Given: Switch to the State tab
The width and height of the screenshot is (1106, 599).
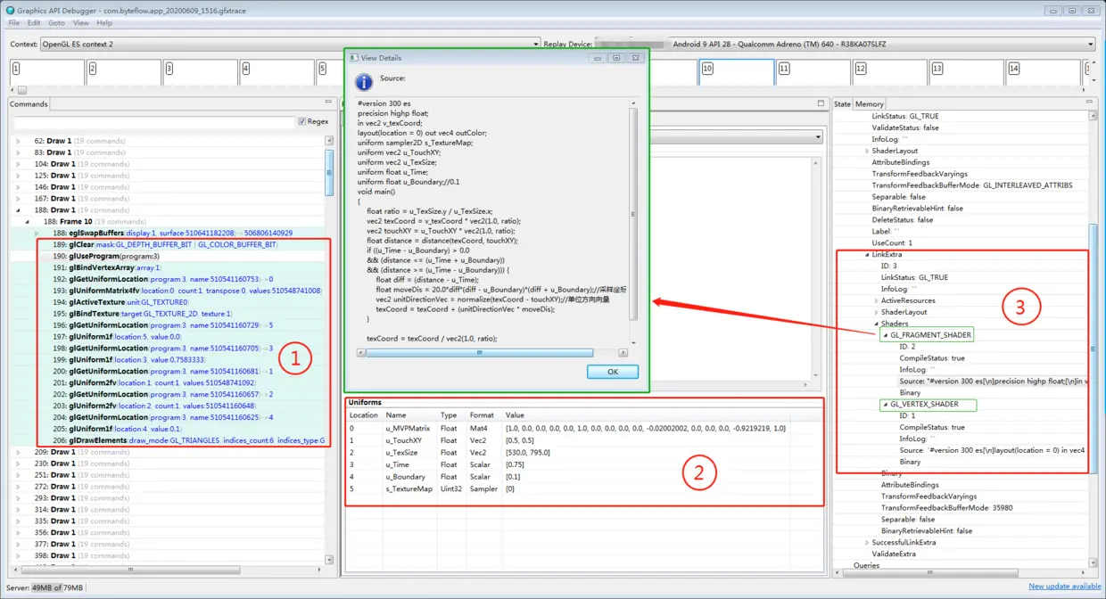Looking at the screenshot, I should (842, 104).
